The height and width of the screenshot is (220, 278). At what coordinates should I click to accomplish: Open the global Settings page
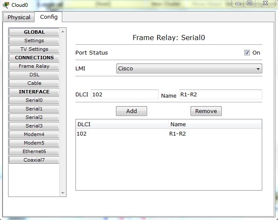tap(34, 41)
